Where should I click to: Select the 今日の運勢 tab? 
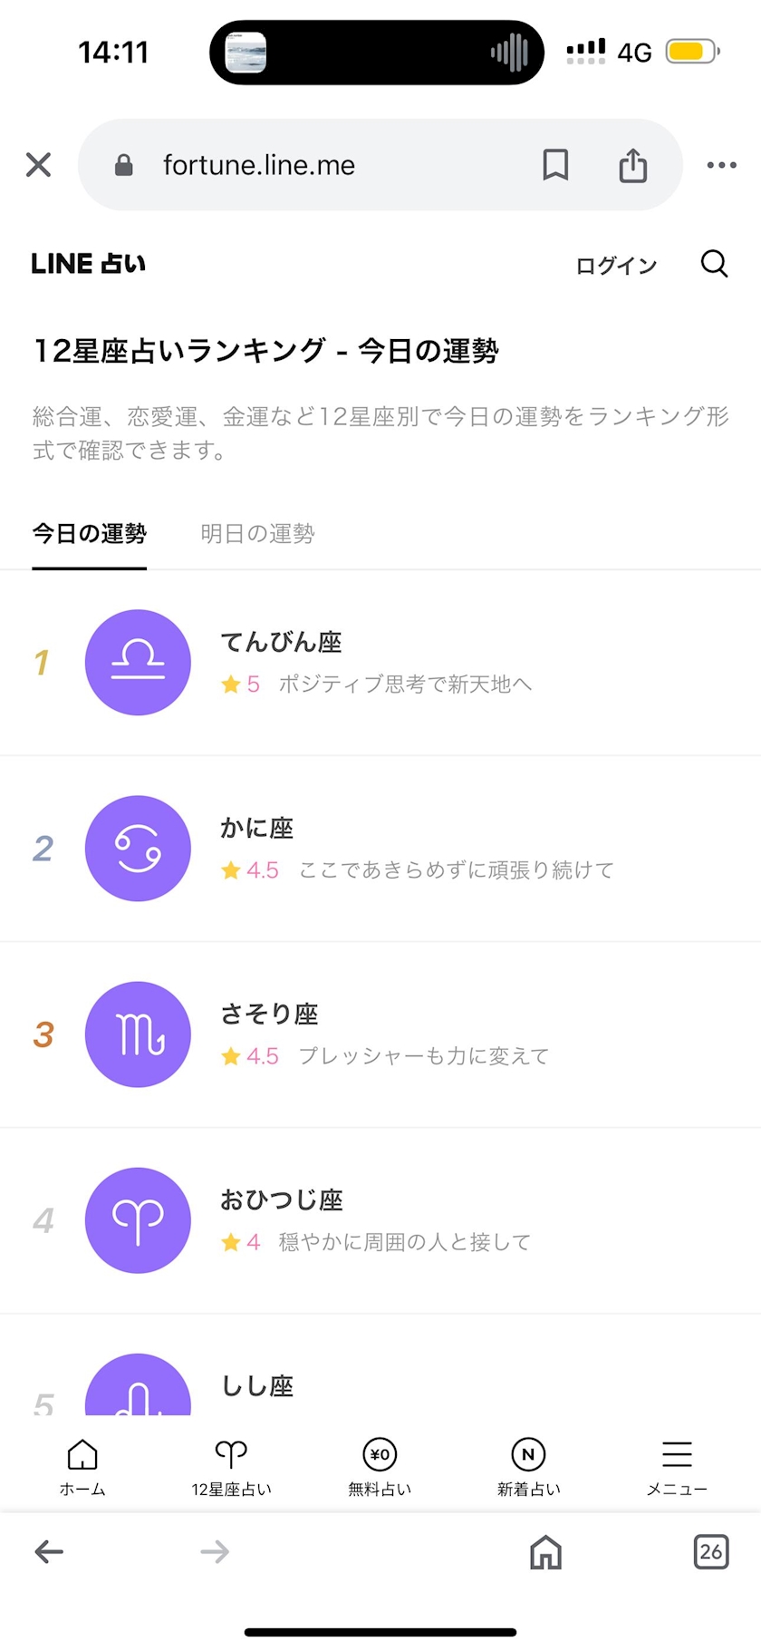(89, 534)
